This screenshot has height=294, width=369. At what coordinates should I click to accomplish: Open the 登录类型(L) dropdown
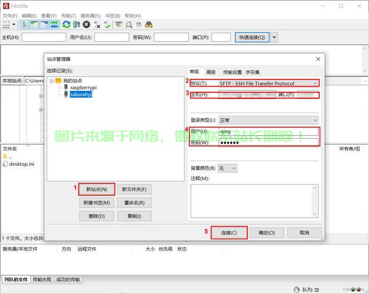click(269, 120)
